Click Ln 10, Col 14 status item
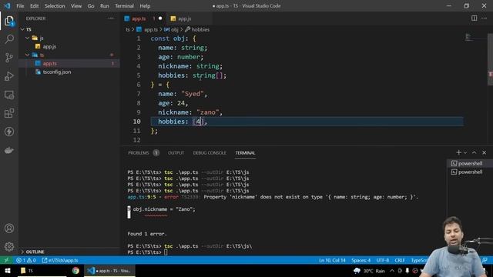The height and width of the screenshot is (277, 493). click(332, 260)
